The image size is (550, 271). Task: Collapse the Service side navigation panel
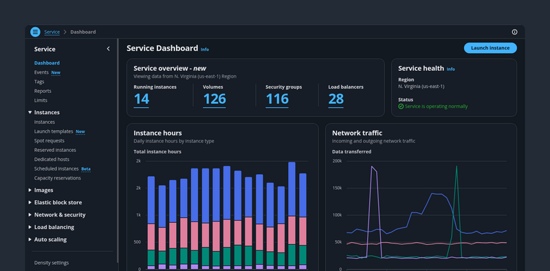pyautogui.click(x=108, y=49)
